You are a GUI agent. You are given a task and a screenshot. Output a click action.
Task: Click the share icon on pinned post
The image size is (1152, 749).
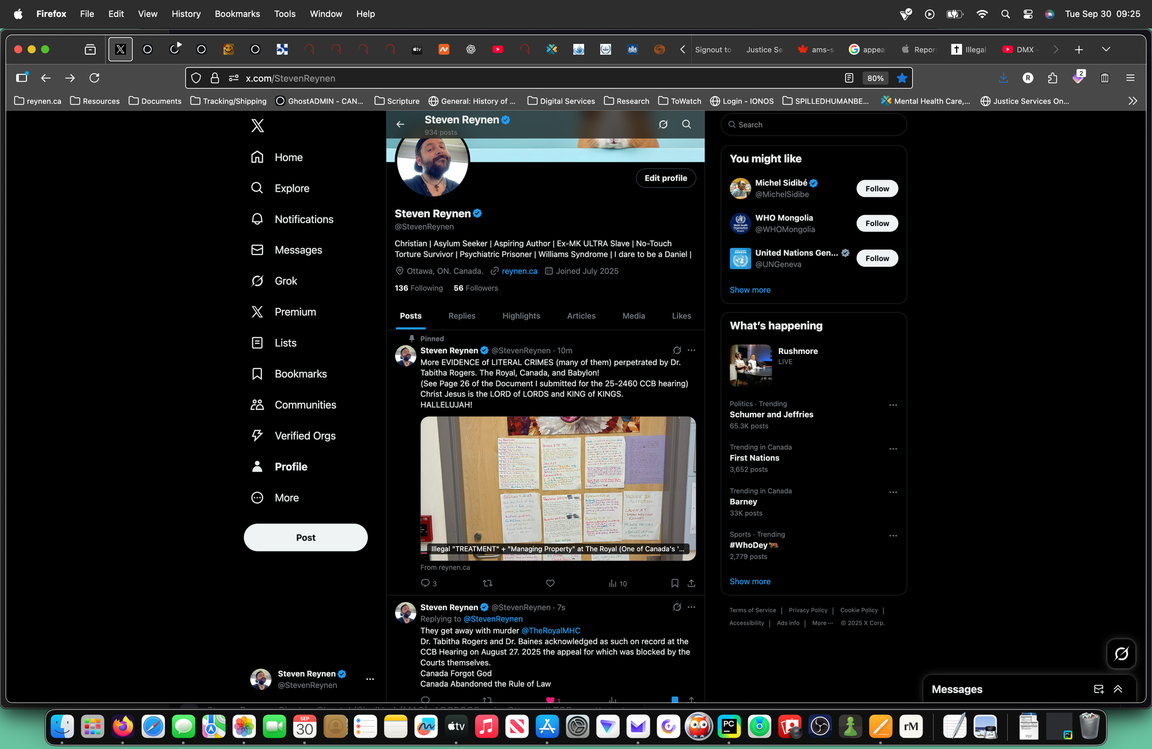pyautogui.click(x=691, y=583)
